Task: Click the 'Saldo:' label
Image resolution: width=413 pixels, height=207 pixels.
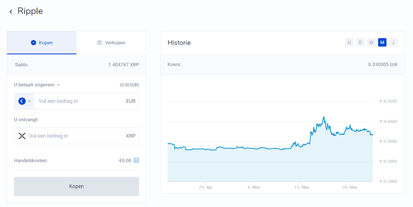Action: pyautogui.click(x=22, y=64)
